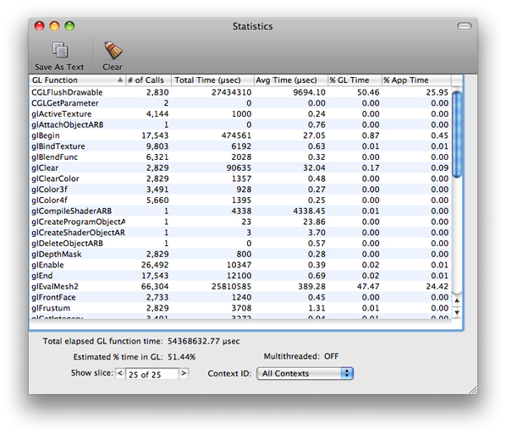Sort by % App Time column

pos(416,80)
